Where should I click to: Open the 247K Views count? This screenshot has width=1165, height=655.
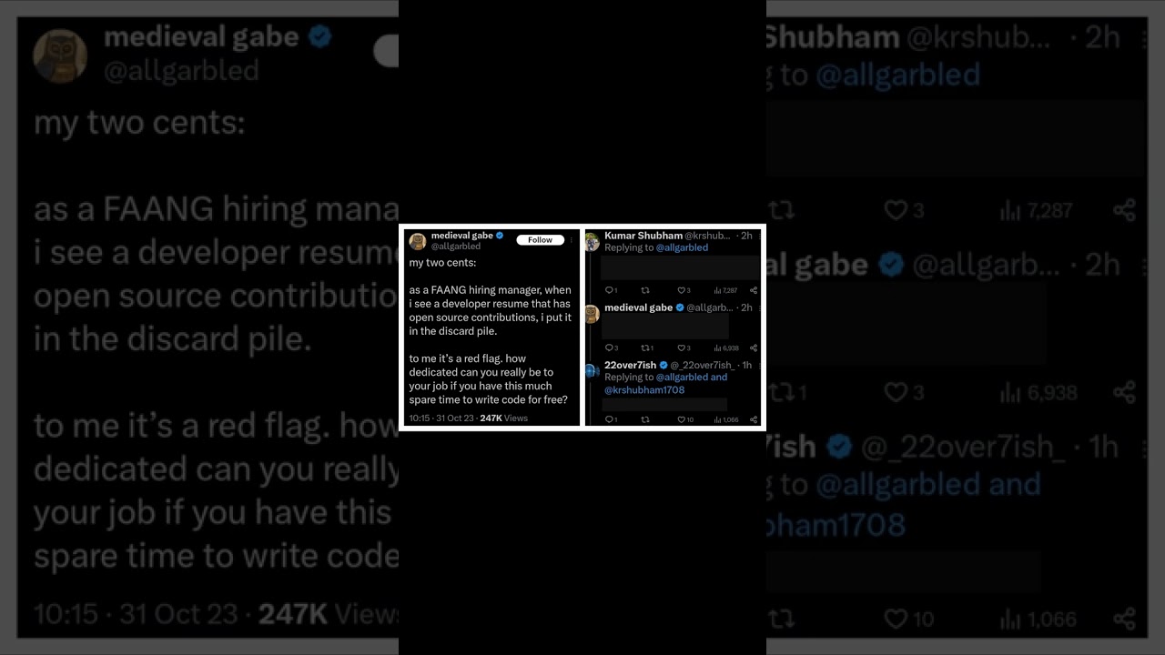tap(503, 418)
